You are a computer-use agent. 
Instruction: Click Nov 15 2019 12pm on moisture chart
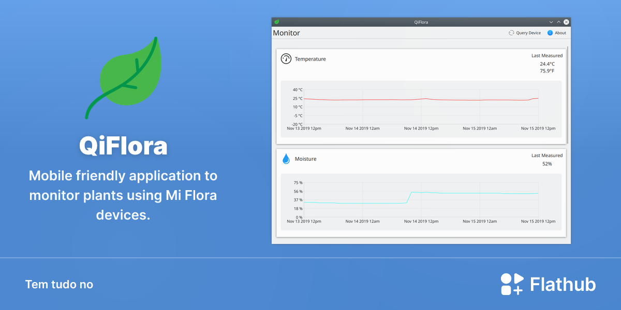coord(538,221)
